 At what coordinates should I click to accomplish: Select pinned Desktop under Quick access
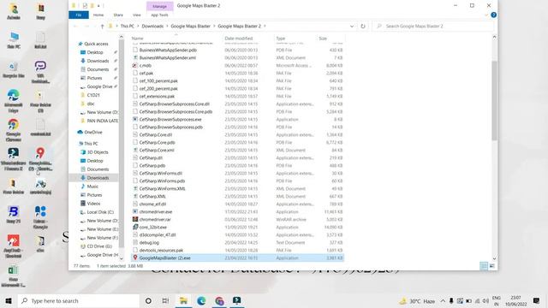[x=95, y=52]
